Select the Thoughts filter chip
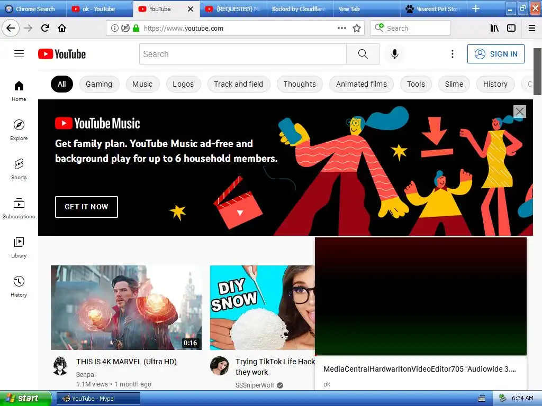This screenshot has width=542, height=406. (300, 84)
